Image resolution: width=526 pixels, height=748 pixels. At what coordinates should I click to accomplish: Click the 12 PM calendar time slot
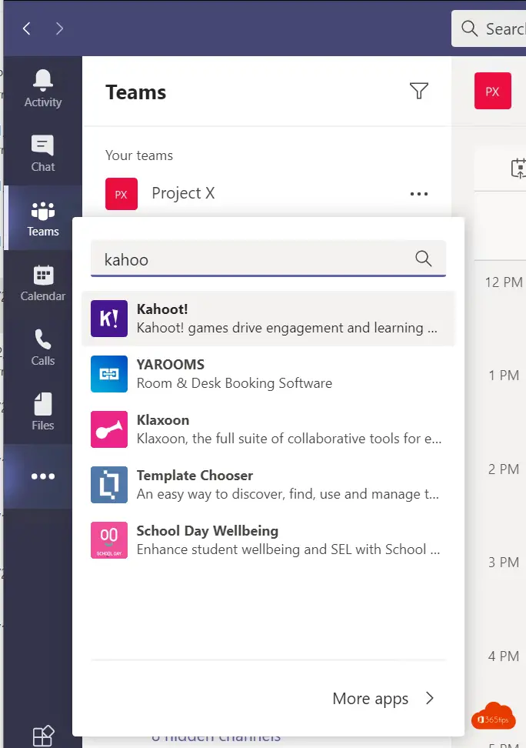pyautogui.click(x=504, y=282)
